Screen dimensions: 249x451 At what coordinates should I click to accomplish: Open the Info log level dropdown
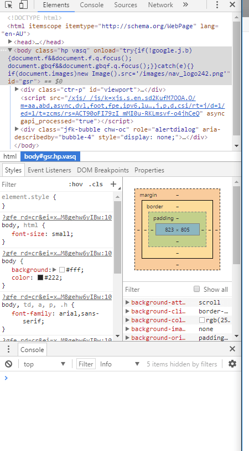click(x=120, y=364)
